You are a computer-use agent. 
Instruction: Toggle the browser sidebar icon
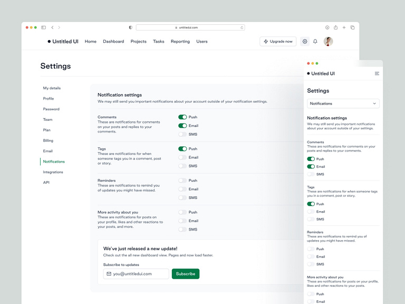pos(43,27)
